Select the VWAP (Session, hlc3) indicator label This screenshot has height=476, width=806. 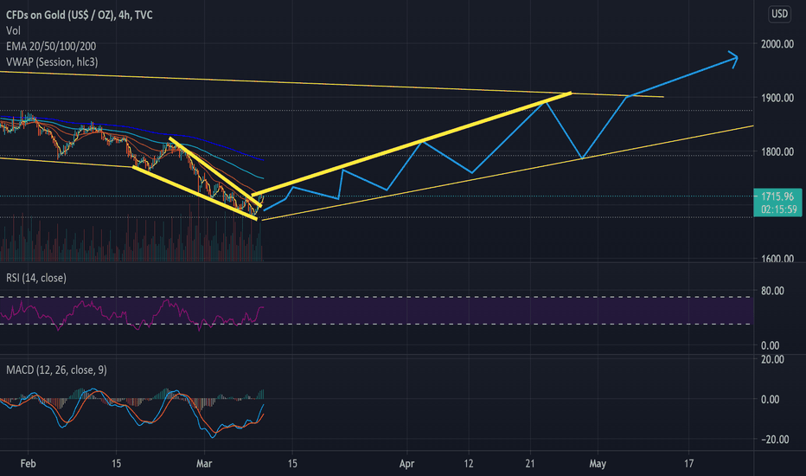52,62
